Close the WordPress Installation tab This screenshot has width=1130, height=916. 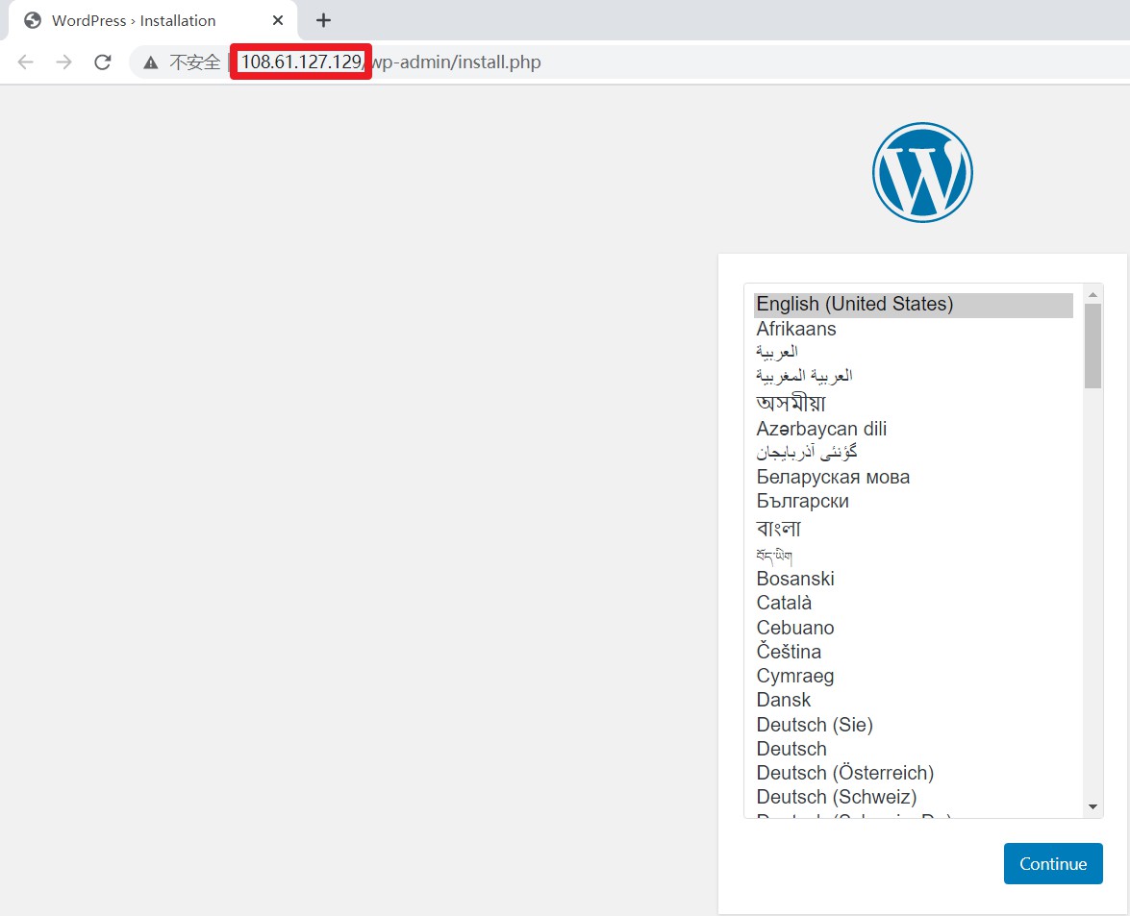[278, 20]
